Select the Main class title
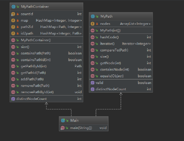This screenshot has width=184, height=141. click(74, 120)
